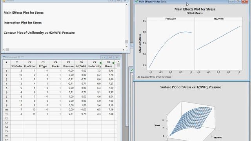Click the Stress column name cell

[x=108, y=66]
